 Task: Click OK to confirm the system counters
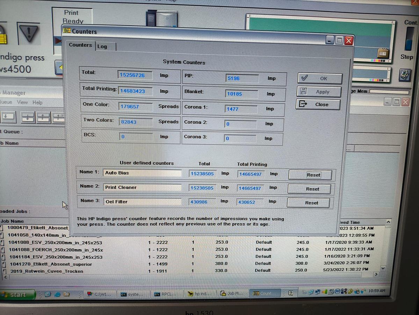(x=319, y=78)
